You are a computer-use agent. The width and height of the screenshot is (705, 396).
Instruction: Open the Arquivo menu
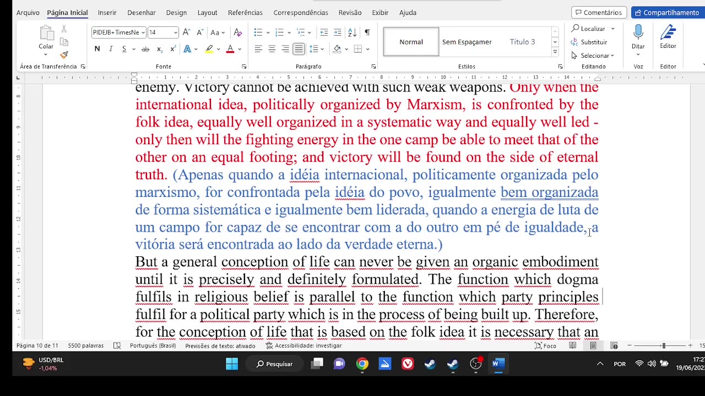[x=28, y=12]
